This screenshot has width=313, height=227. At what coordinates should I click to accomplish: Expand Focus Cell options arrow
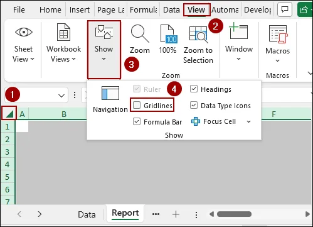[x=248, y=121]
